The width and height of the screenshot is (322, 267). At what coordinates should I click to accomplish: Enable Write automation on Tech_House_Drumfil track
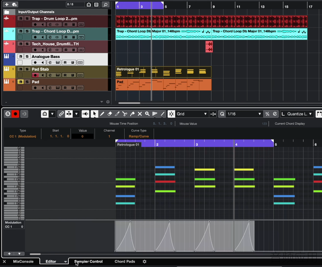73,50
